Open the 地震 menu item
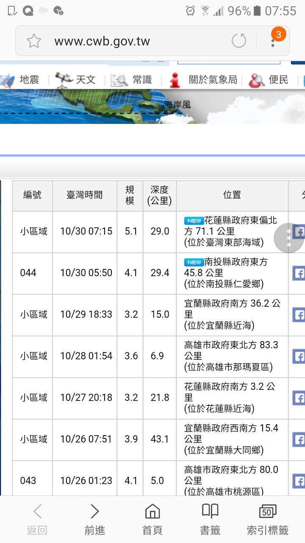Screen dimensions: 305x543 29,79
